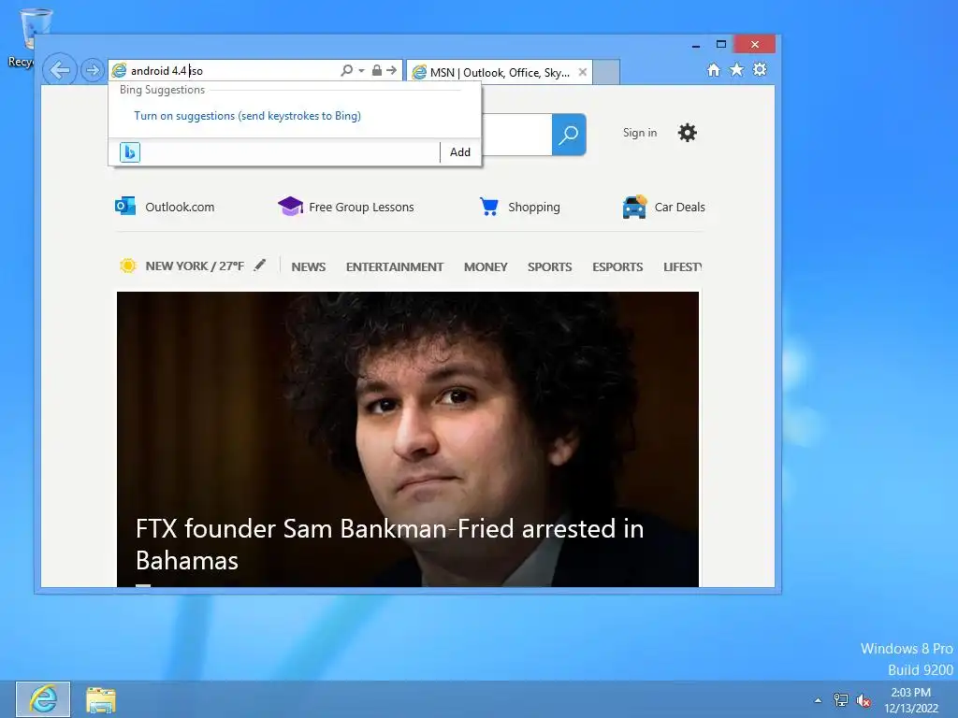
Task: Click Turn on suggestions link
Action: pyautogui.click(x=247, y=116)
